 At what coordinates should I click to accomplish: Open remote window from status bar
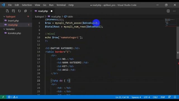[3, 97]
